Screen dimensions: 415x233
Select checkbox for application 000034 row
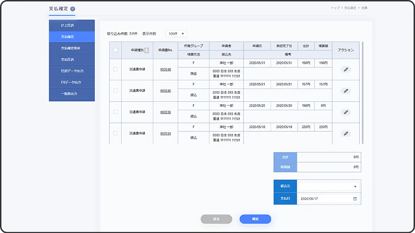click(x=115, y=133)
